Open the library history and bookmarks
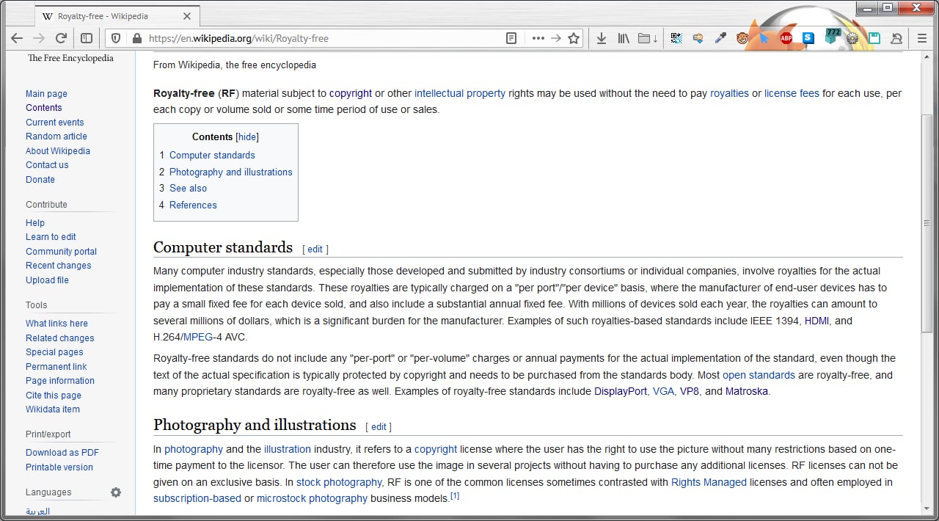The height and width of the screenshot is (521, 939). (x=624, y=38)
